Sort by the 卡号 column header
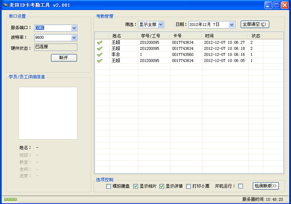Image resolution: width=291 pixels, height=204 pixels. [x=186, y=36]
